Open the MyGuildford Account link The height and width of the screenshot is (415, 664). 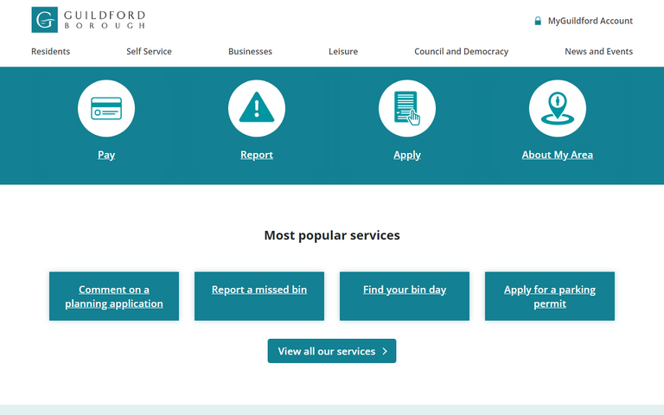click(x=591, y=21)
